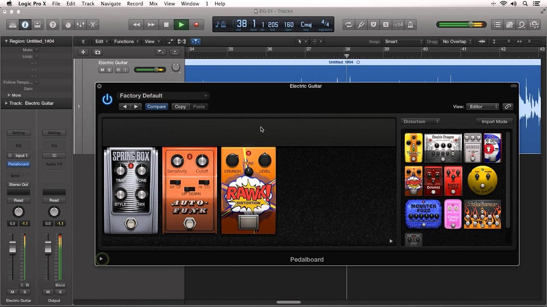Toggle the 1234 Count-in button
Screen dimensions: 547x307
click(x=398, y=25)
